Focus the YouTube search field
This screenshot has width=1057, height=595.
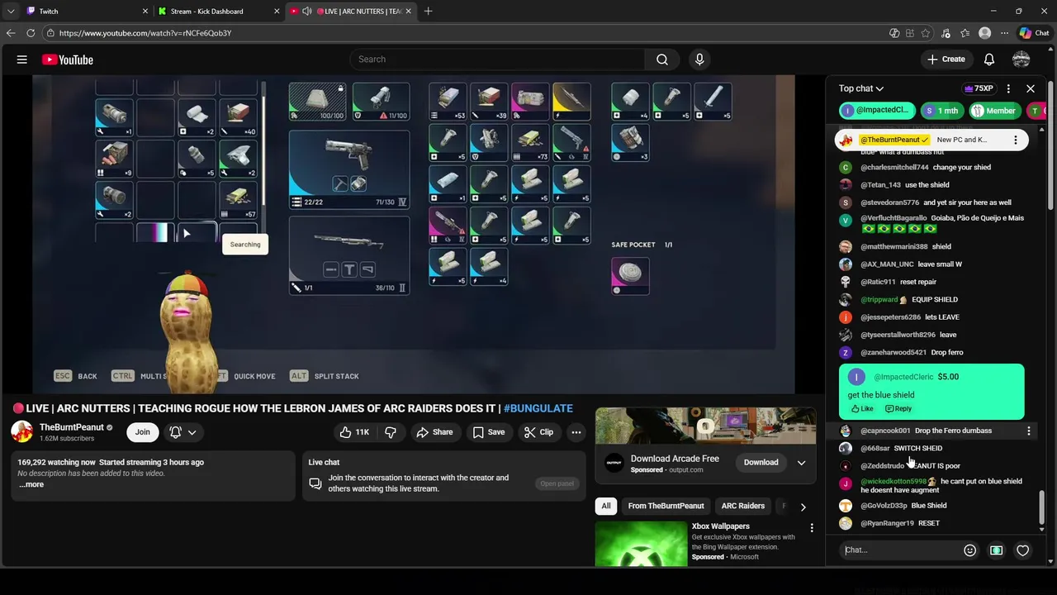tap(498, 59)
